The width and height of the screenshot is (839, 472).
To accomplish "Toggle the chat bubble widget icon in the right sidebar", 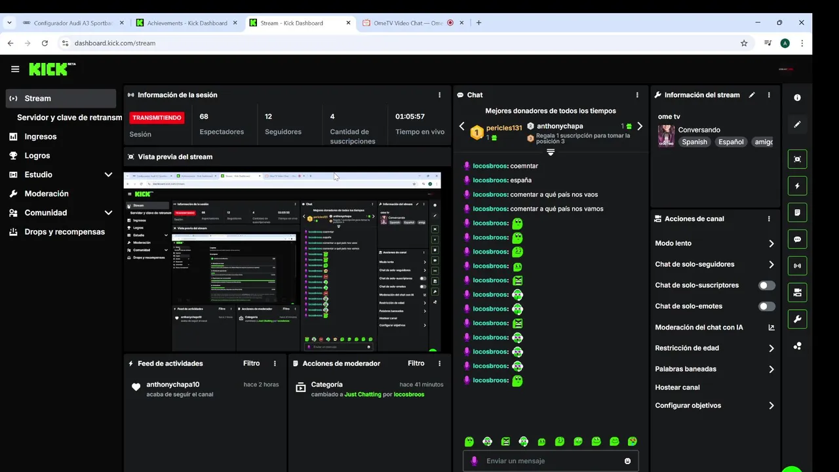I will pyautogui.click(x=797, y=239).
